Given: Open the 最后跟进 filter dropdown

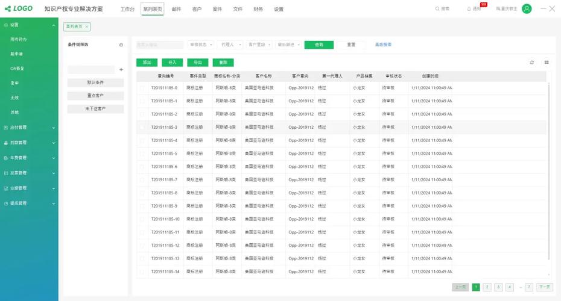Looking at the screenshot, I should click(x=288, y=45).
